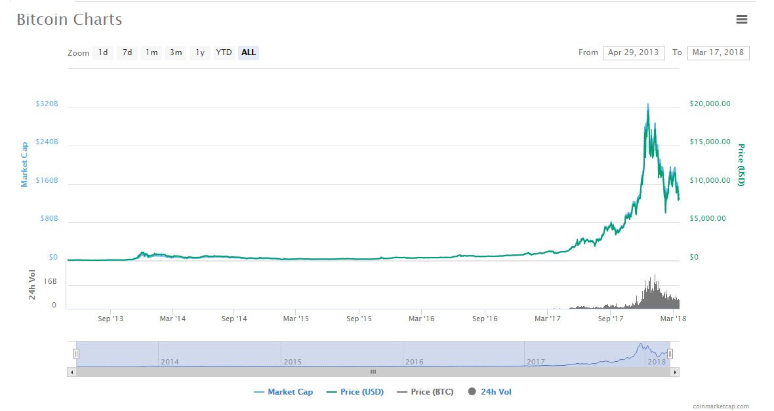This screenshot has height=411, width=774.
Task: Click the $240B market cap axis label
Action: [47, 142]
